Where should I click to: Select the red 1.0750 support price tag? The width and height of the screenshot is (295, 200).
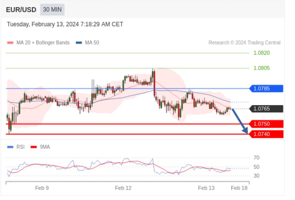266,124
